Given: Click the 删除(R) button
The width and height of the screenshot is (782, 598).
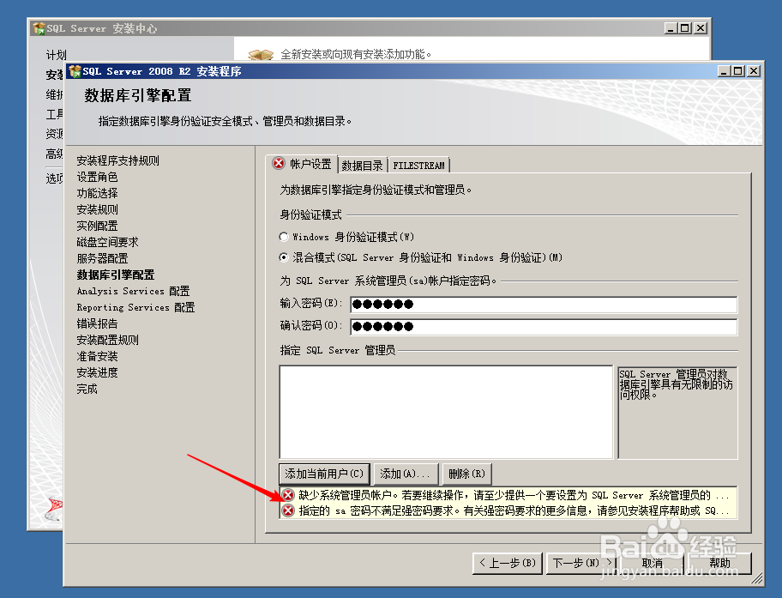Looking at the screenshot, I should click(x=466, y=474).
